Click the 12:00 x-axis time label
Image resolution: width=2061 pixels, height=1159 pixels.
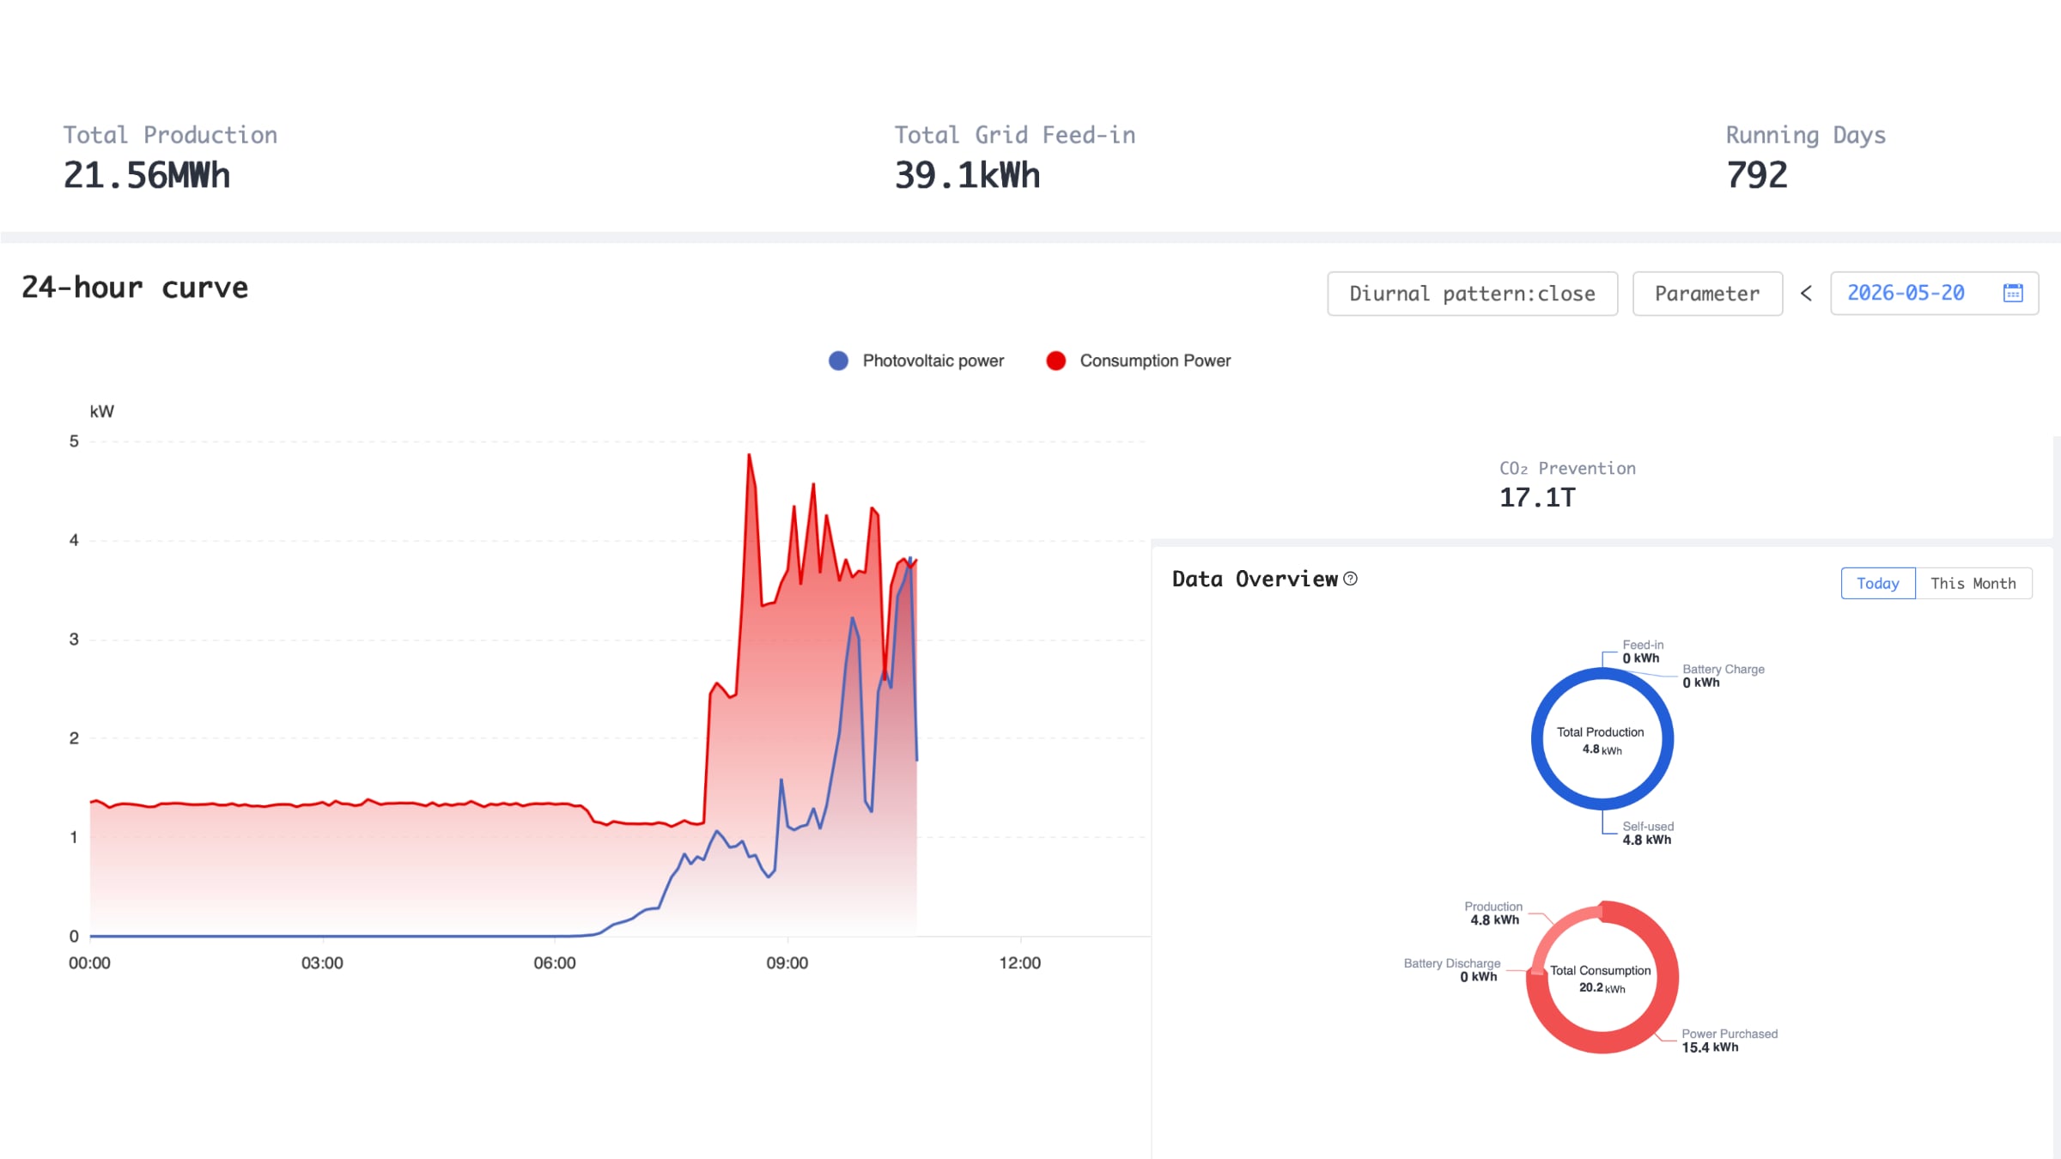1020,963
